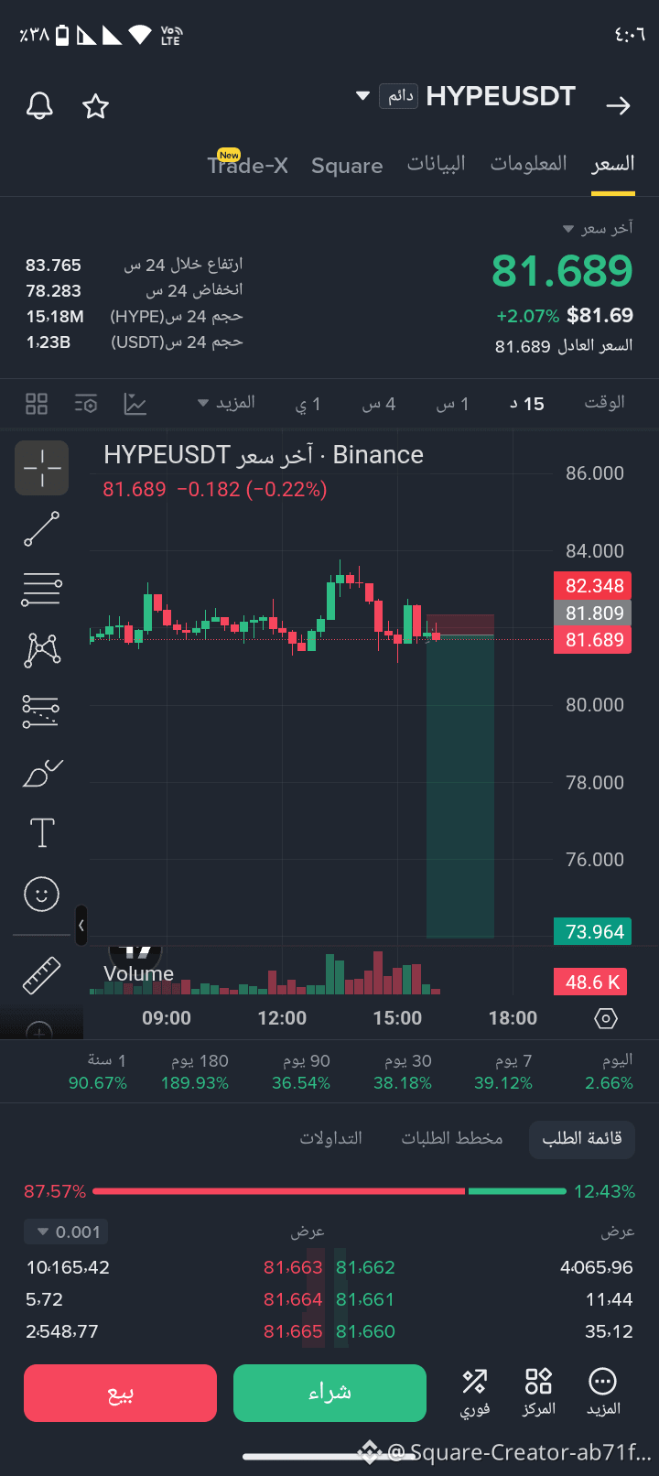Click the ask price 81.663
The width and height of the screenshot is (659, 1476).
pyautogui.click(x=293, y=1268)
